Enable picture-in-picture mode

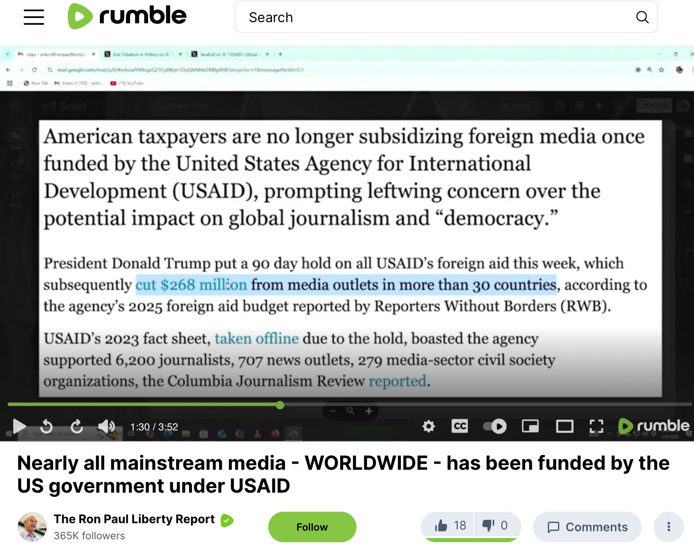click(x=530, y=426)
